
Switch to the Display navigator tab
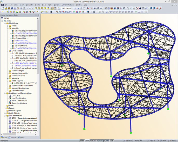(x=13, y=137)
